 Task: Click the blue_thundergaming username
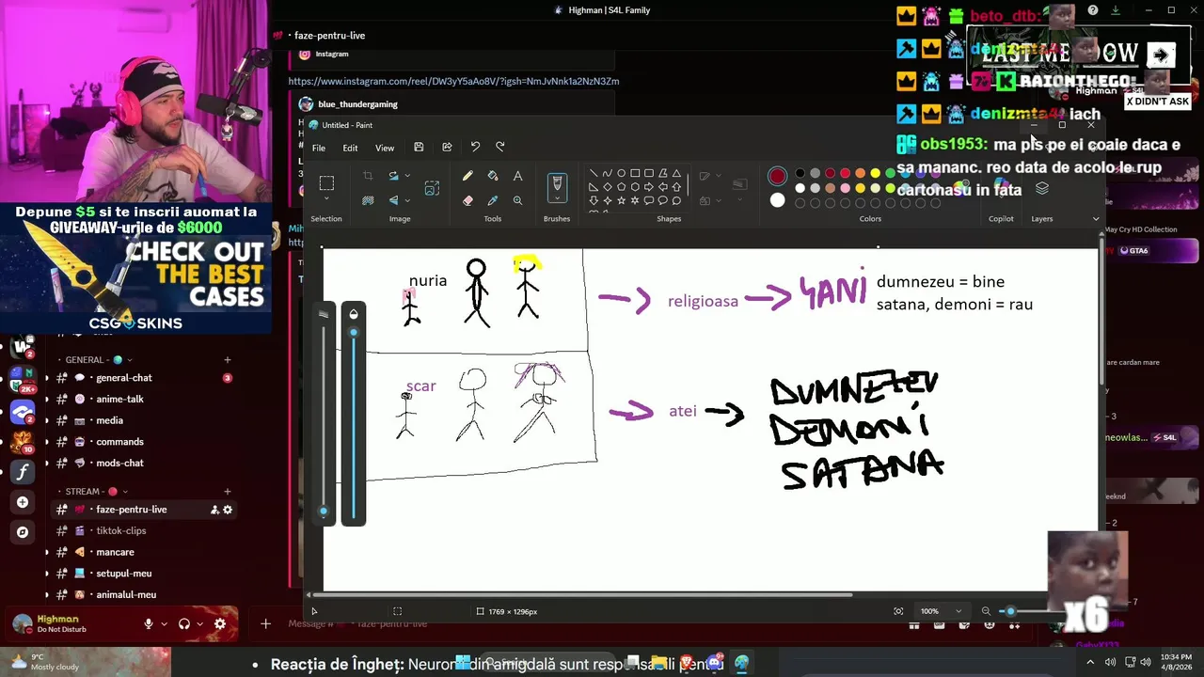pyautogui.click(x=357, y=104)
